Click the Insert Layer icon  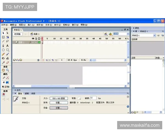click(x=14, y=60)
